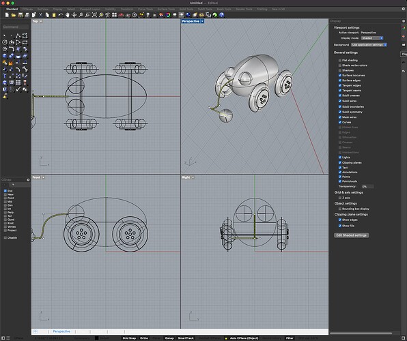This screenshot has height=341, width=407.
Task: Click the black layer color swatch
Action: (96, 338)
